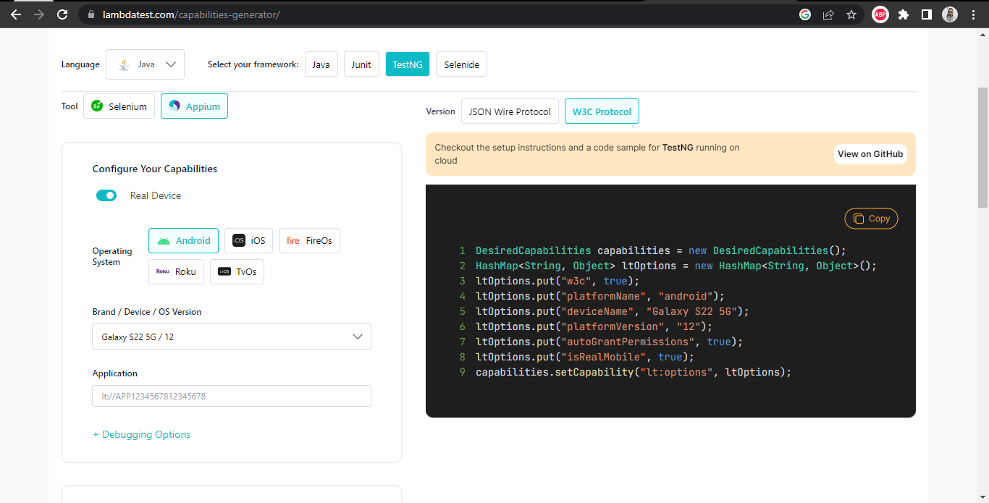Expand the Debugging Options section

pos(142,434)
